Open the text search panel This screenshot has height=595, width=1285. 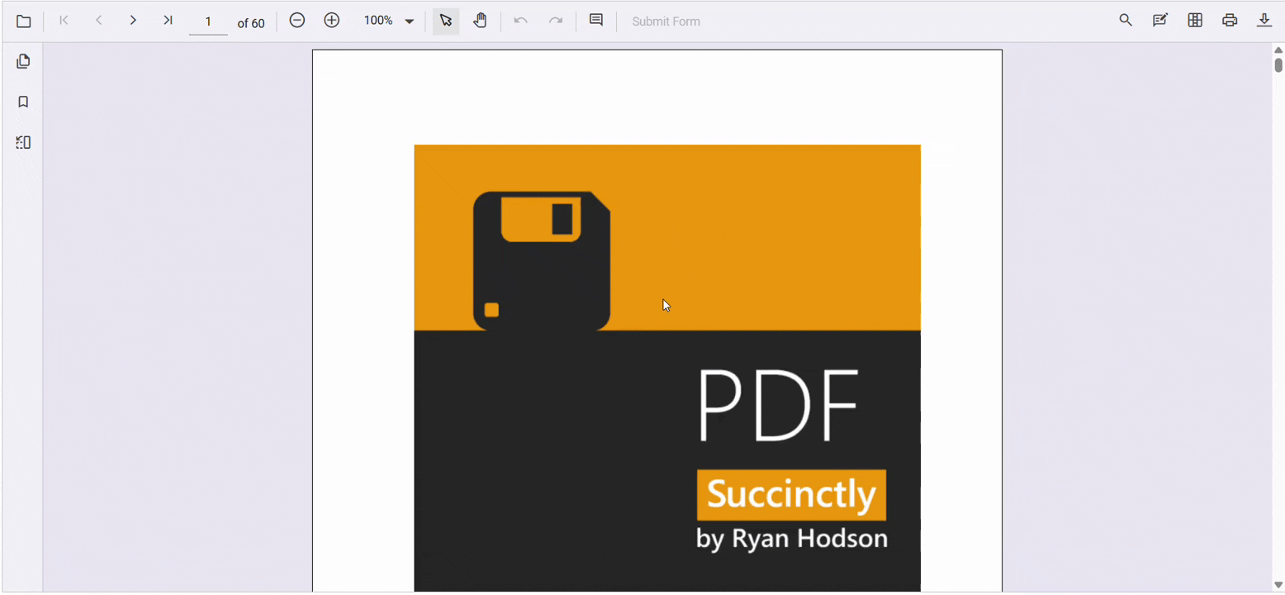[1126, 20]
